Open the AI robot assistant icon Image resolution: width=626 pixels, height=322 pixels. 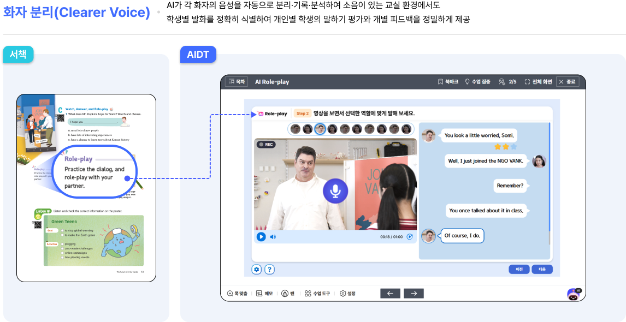pos(575,294)
